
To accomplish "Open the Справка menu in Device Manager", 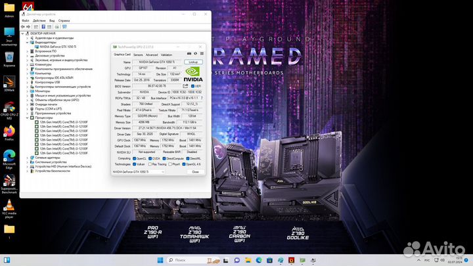I will tap(64, 20).
